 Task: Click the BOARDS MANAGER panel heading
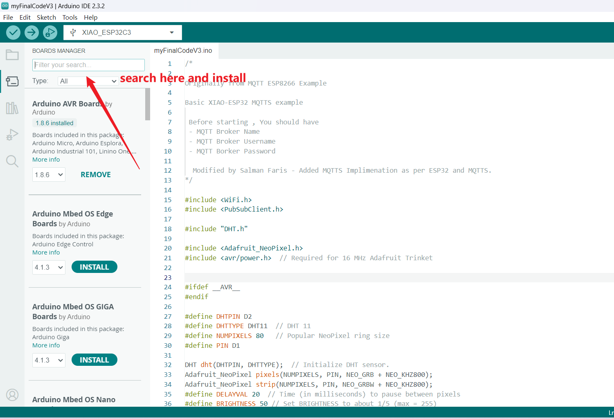[59, 51]
